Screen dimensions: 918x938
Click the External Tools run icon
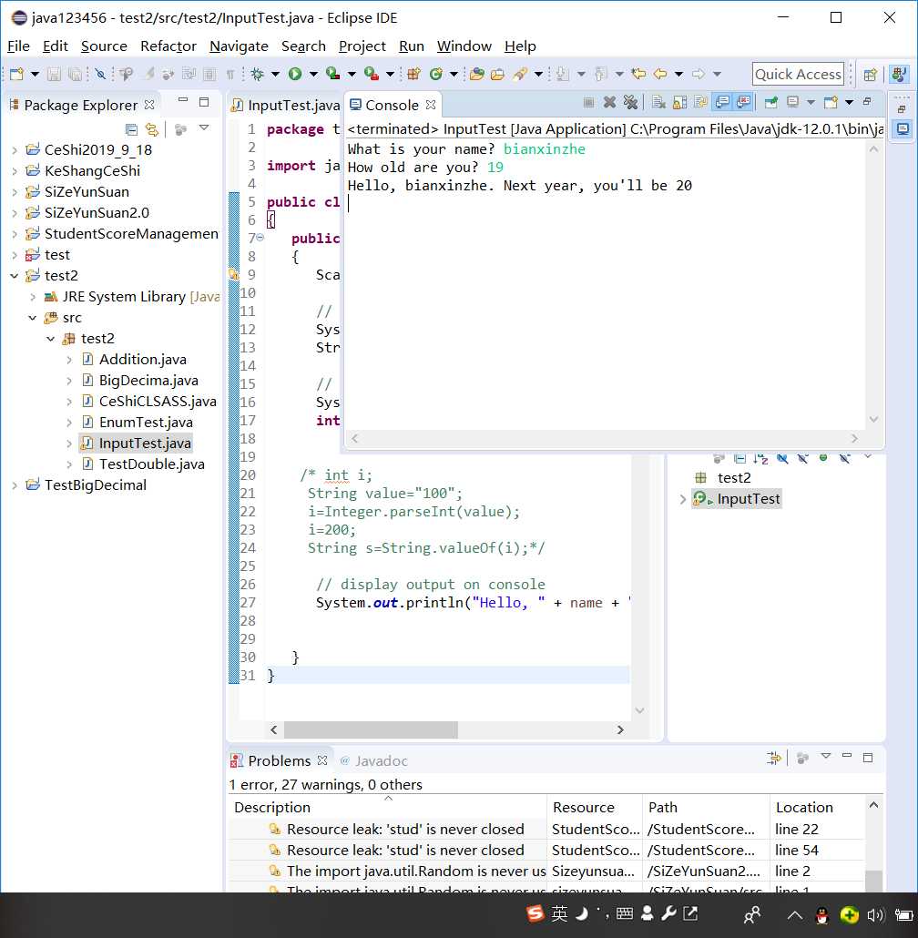click(x=372, y=74)
